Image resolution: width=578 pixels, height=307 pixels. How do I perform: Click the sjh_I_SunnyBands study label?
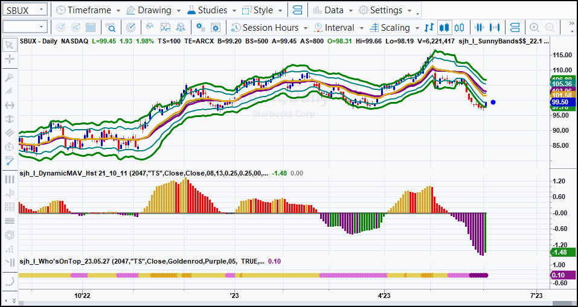[503, 41]
